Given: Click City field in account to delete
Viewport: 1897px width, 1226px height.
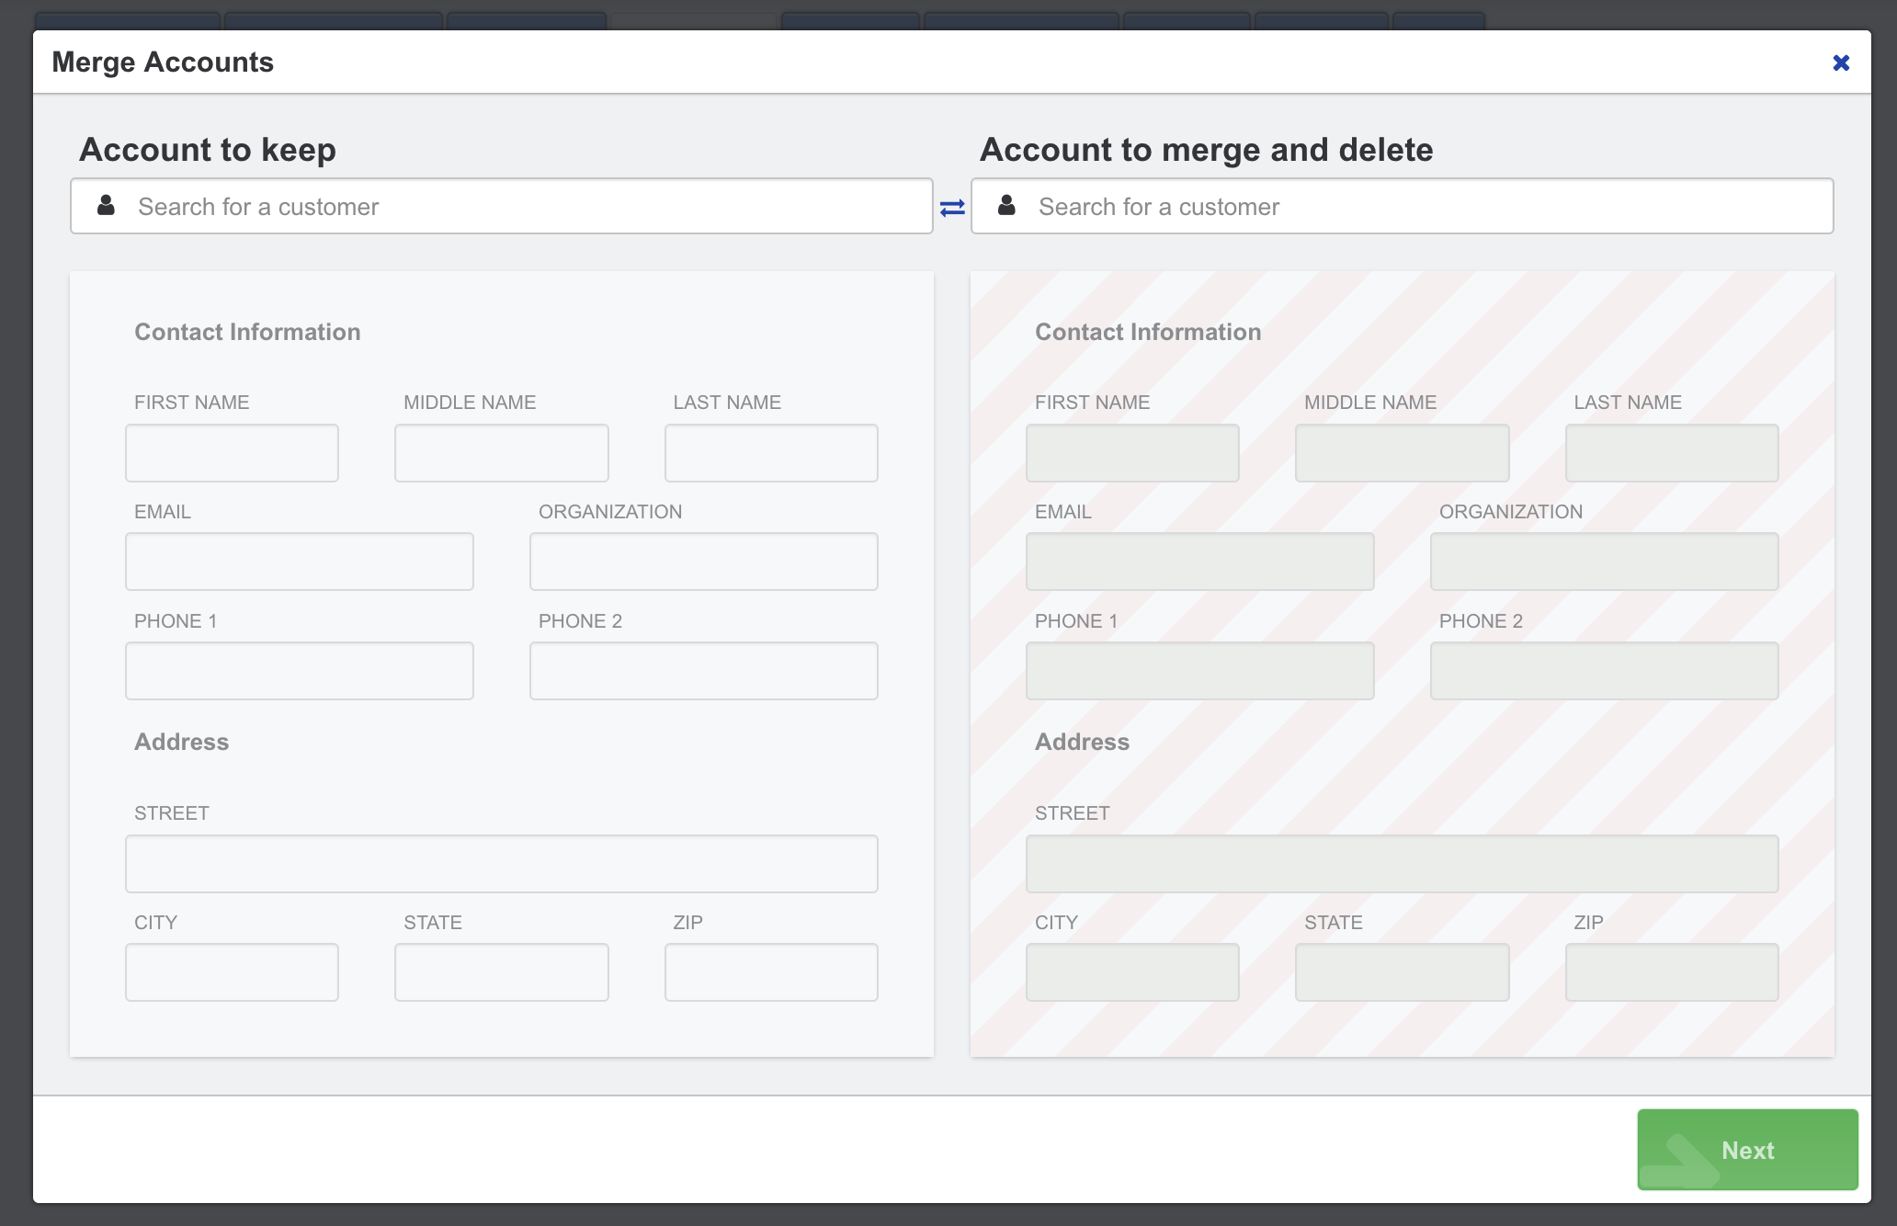Looking at the screenshot, I should [1132, 972].
